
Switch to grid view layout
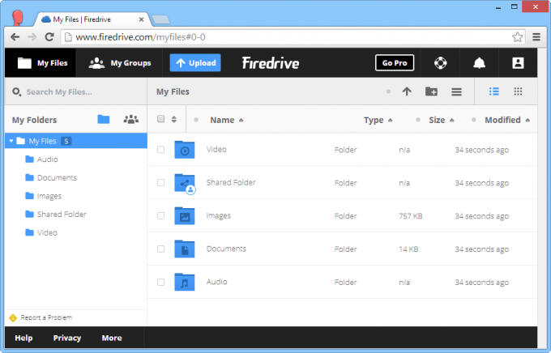click(x=518, y=91)
